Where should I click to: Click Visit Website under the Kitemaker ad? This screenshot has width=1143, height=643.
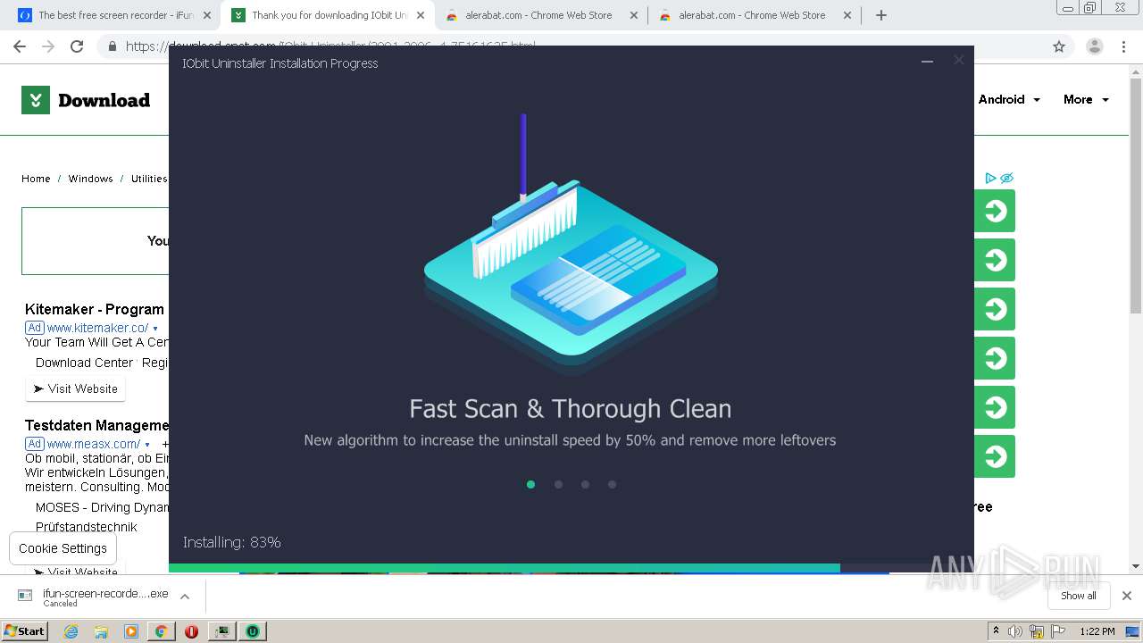coord(76,388)
